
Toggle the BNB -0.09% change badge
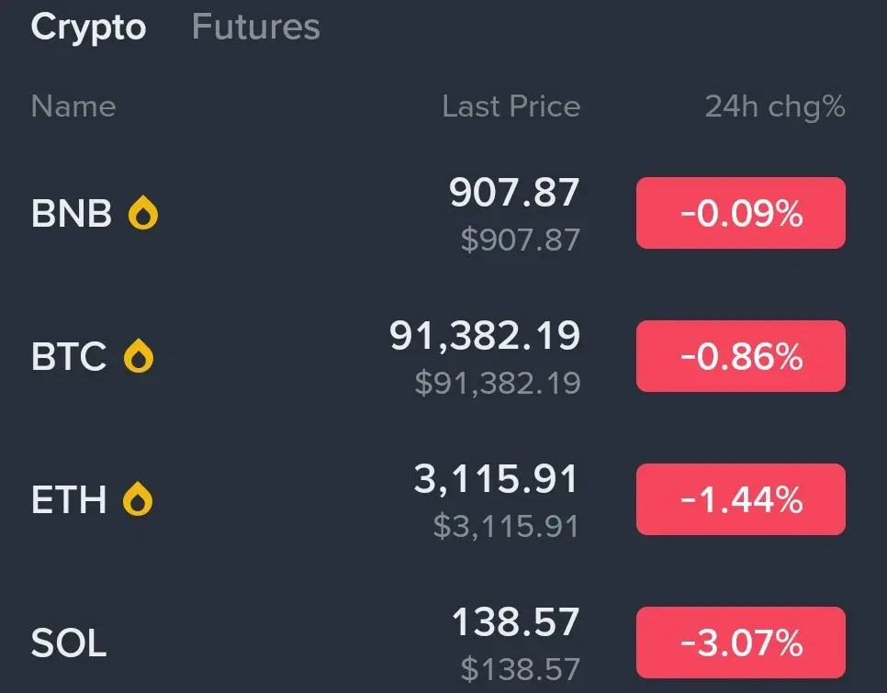click(x=740, y=213)
